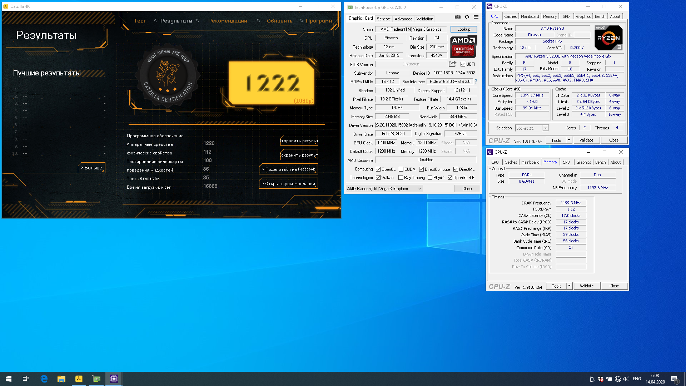686x386 pixels.
Task: Click the save result button in Catzilla
Action: point(299,155)
